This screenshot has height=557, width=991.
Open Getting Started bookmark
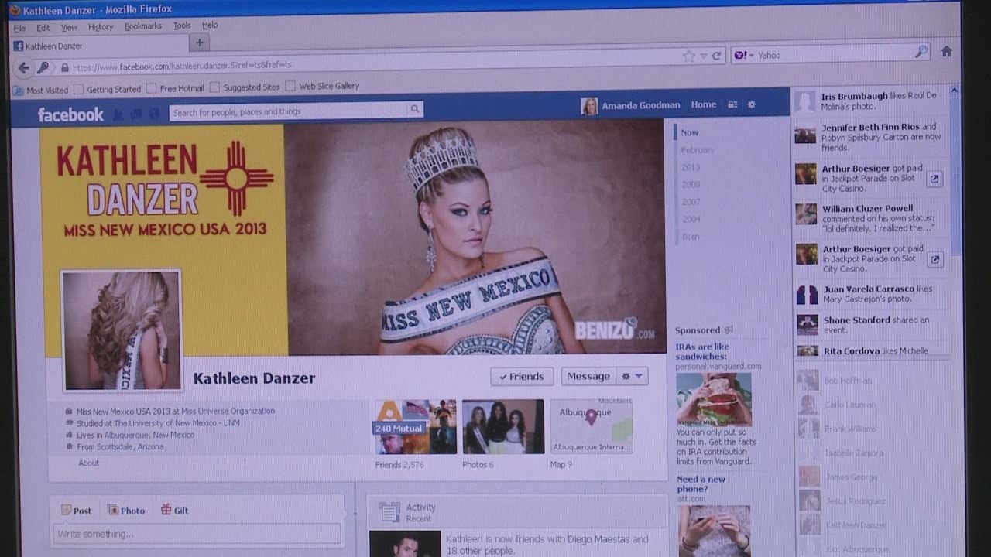pos(108,90)
